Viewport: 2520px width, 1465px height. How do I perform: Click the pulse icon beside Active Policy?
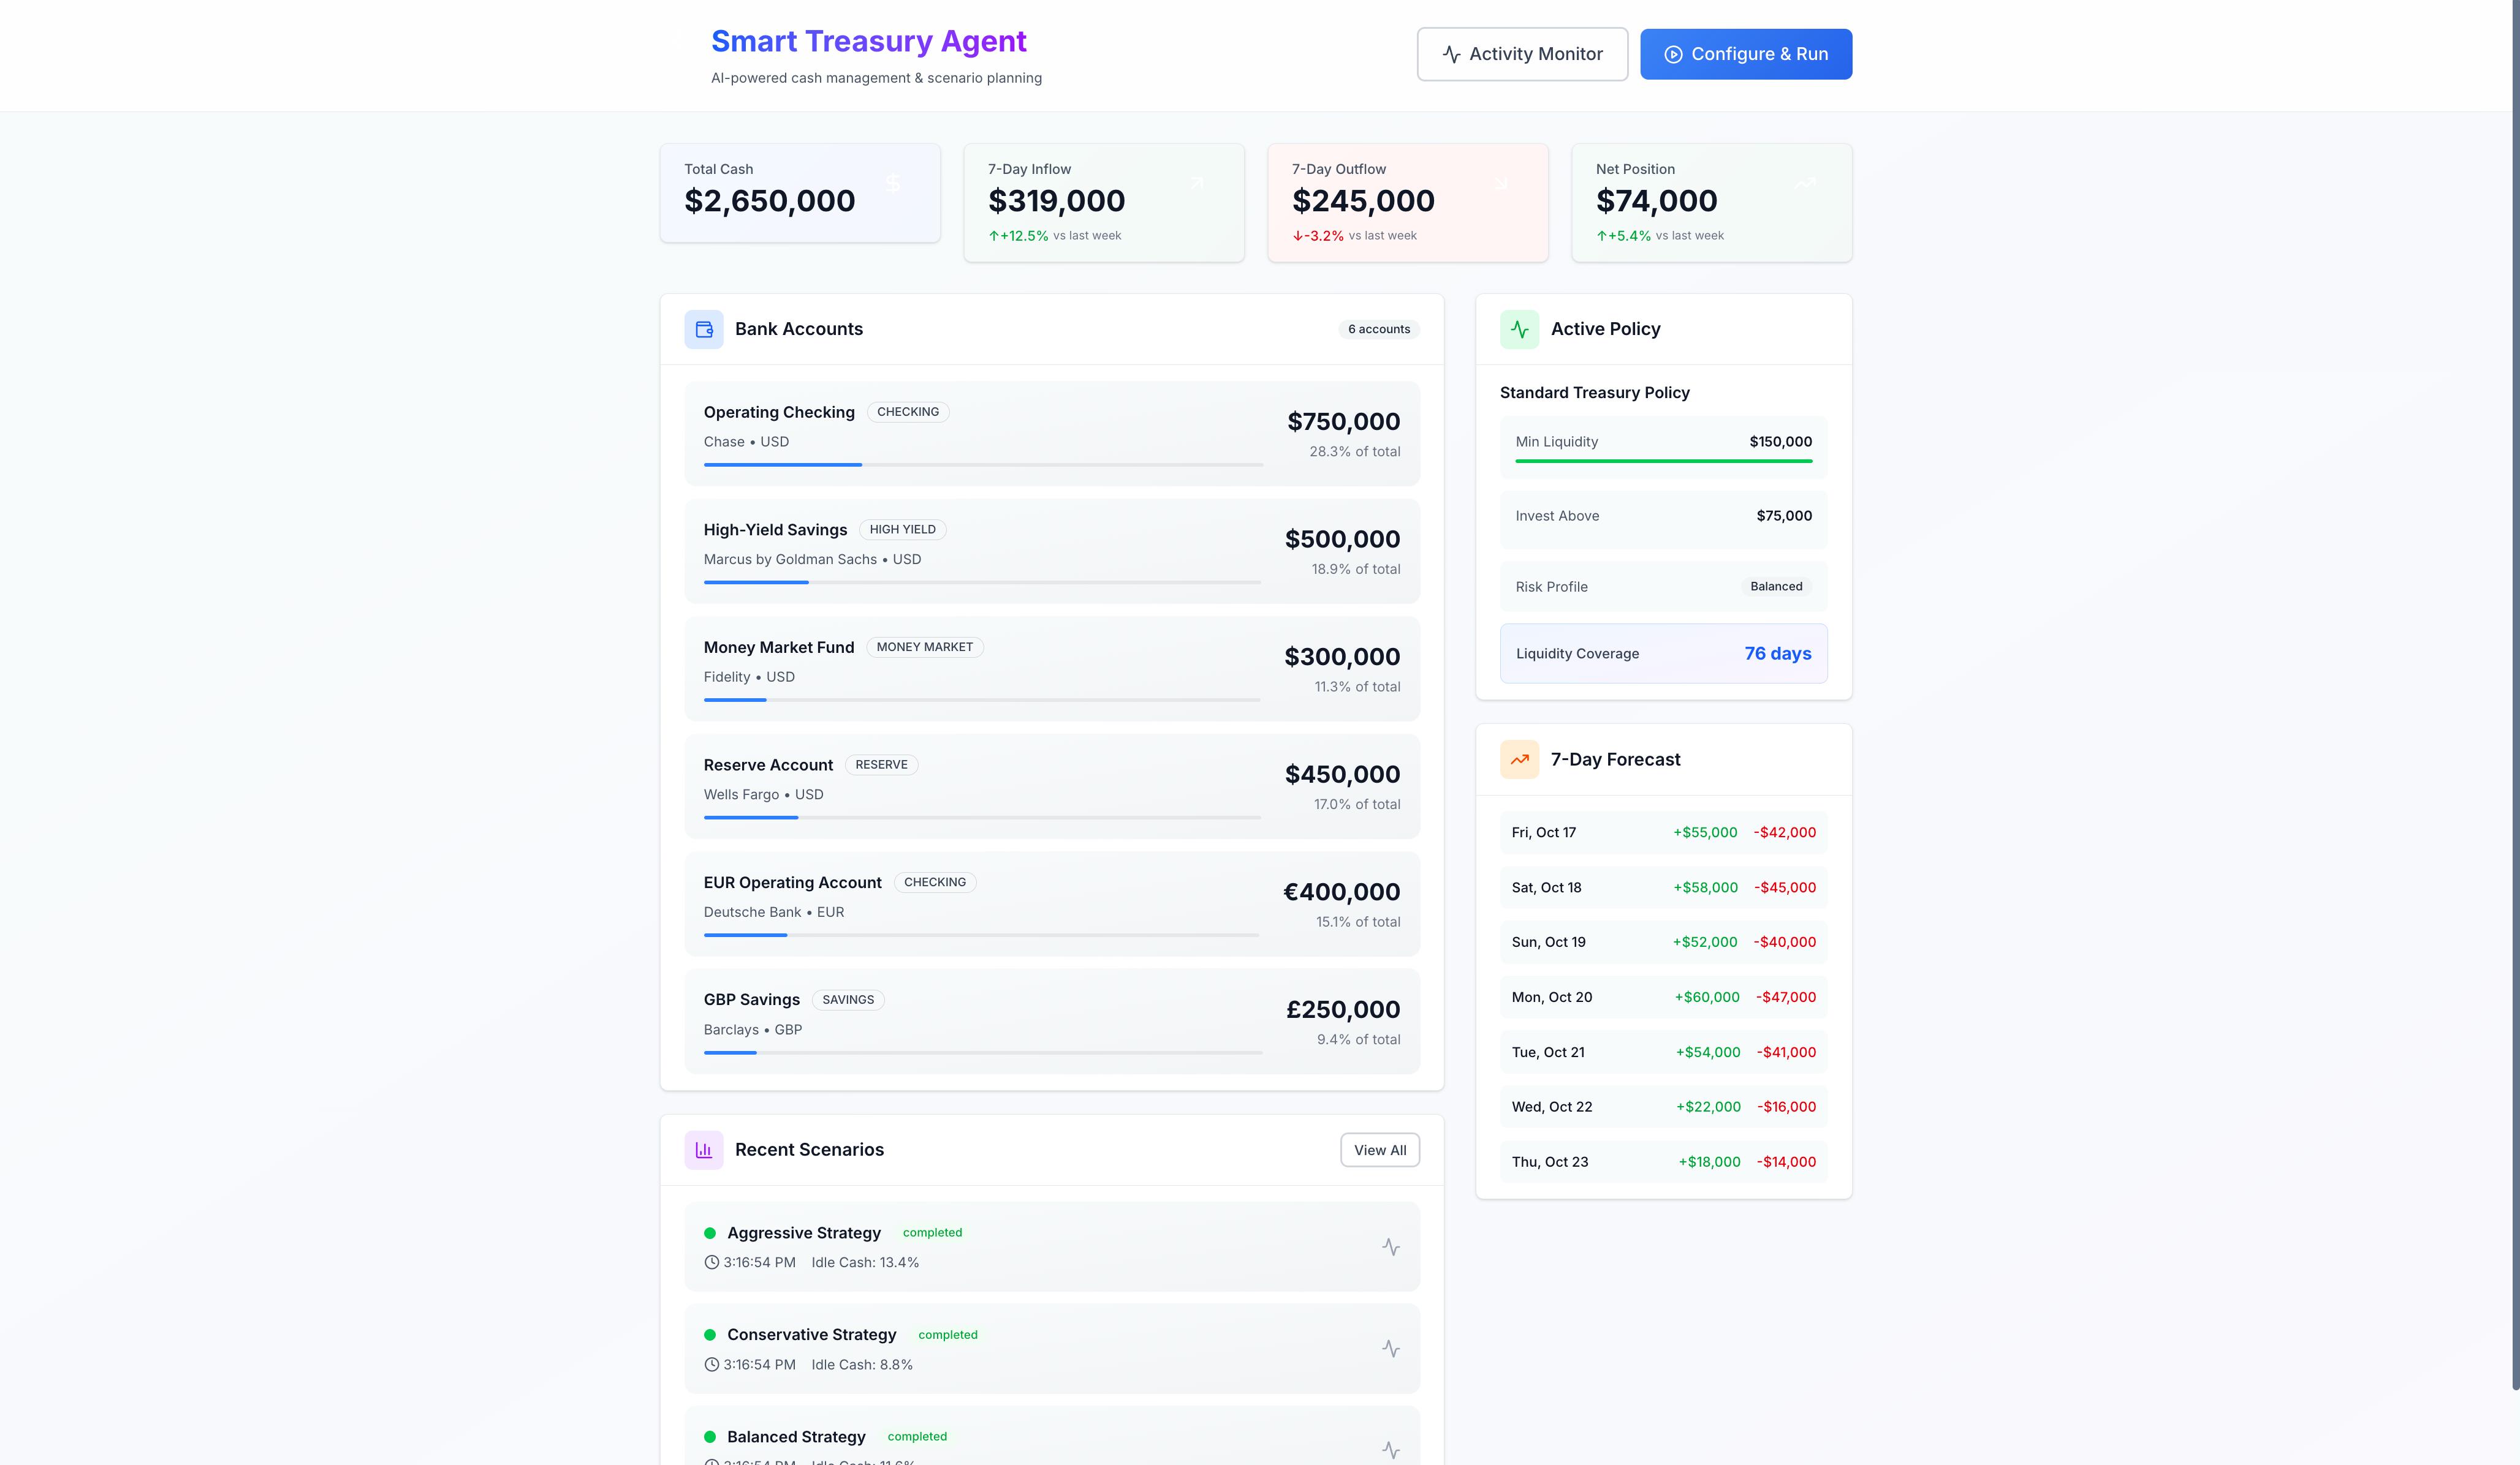point(1519,329)
